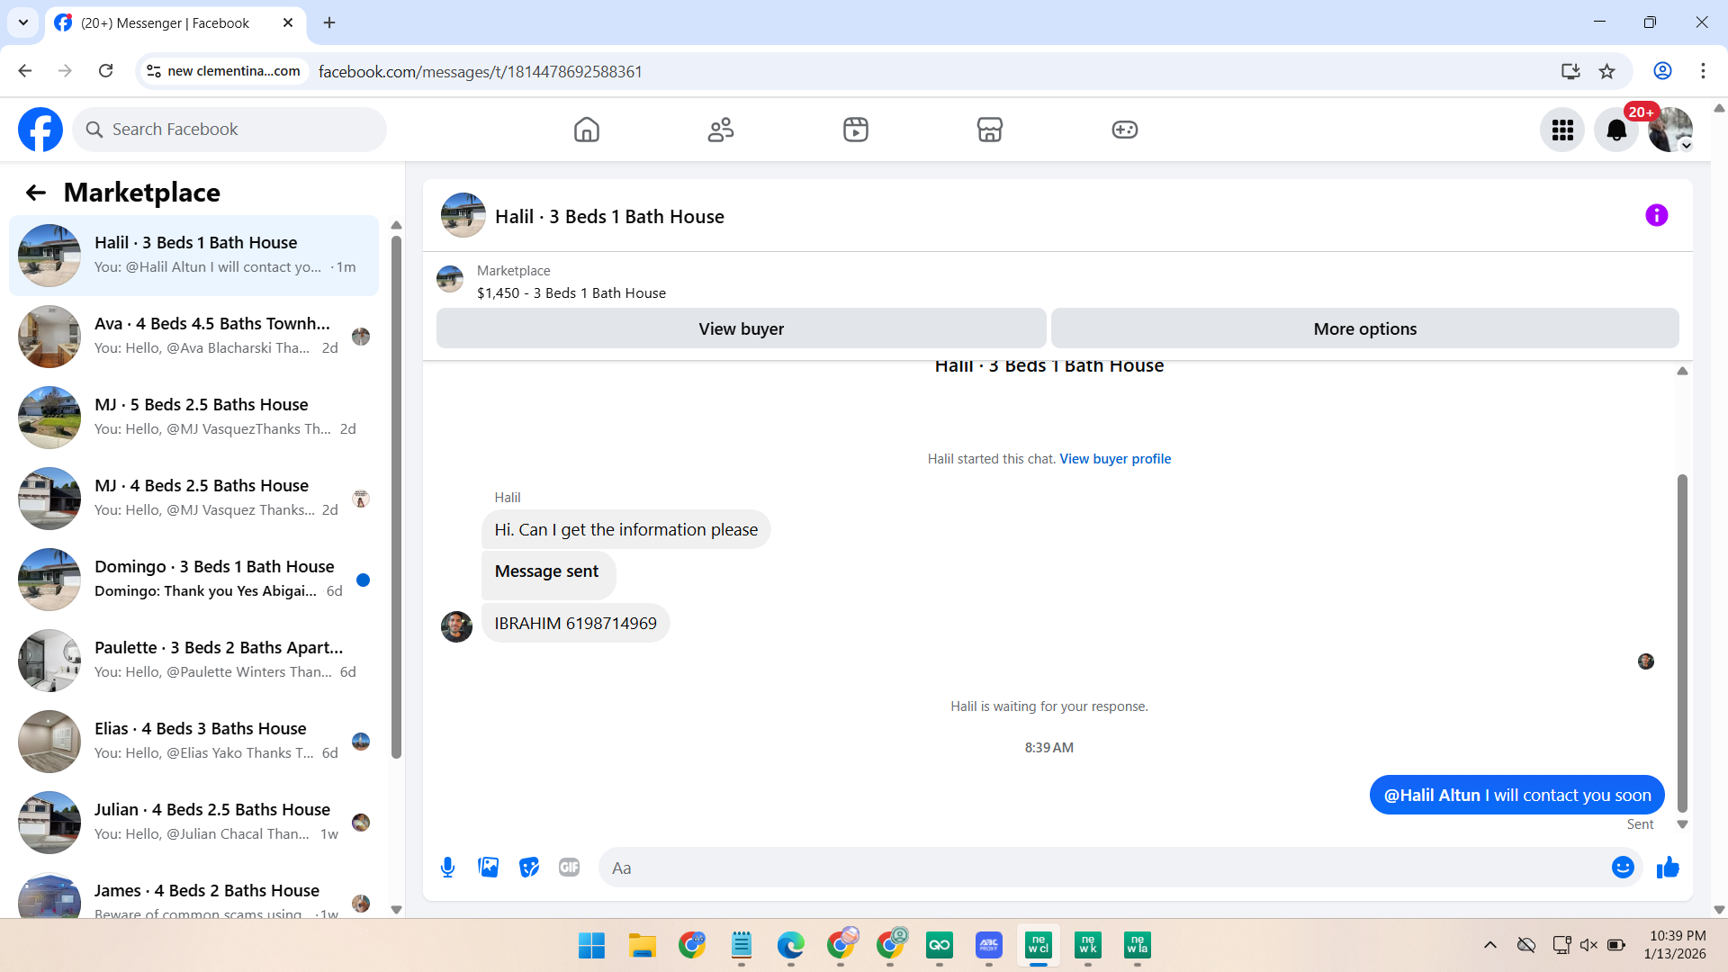1728x972 pixels.
Task: Open View buyer profile link
Action: coord(1115,459)
